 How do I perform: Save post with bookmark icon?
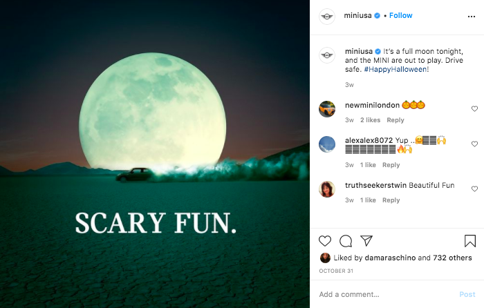point(470,241)
